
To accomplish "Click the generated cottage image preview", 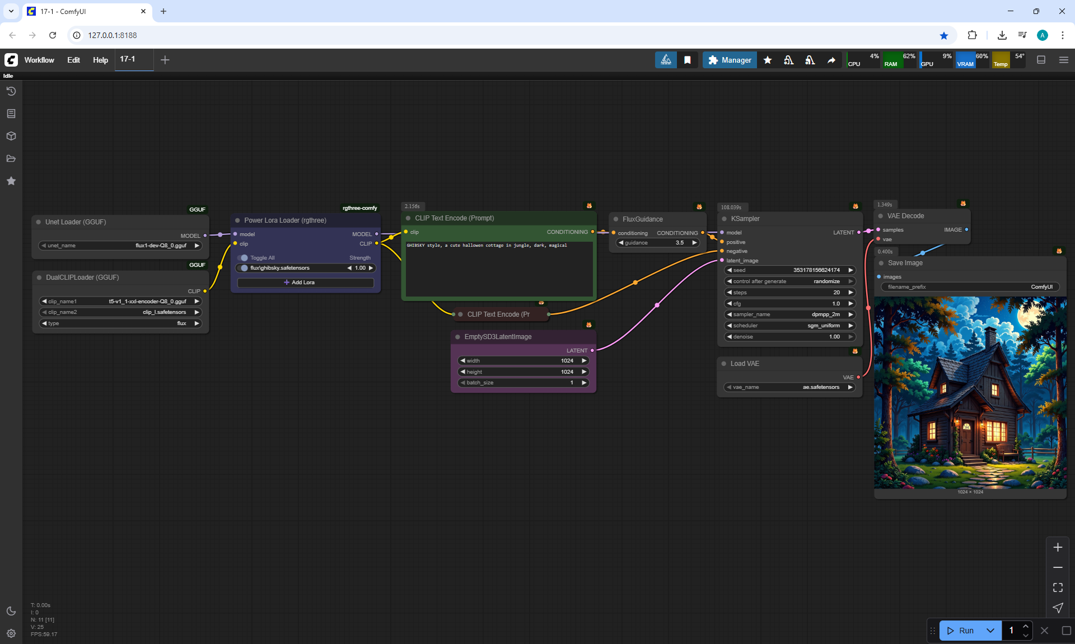I will 970,392.
